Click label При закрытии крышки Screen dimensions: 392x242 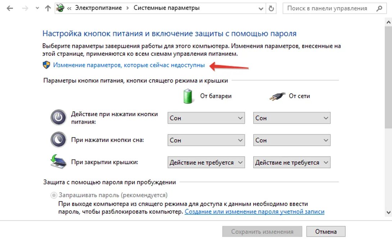pos(105,162)
